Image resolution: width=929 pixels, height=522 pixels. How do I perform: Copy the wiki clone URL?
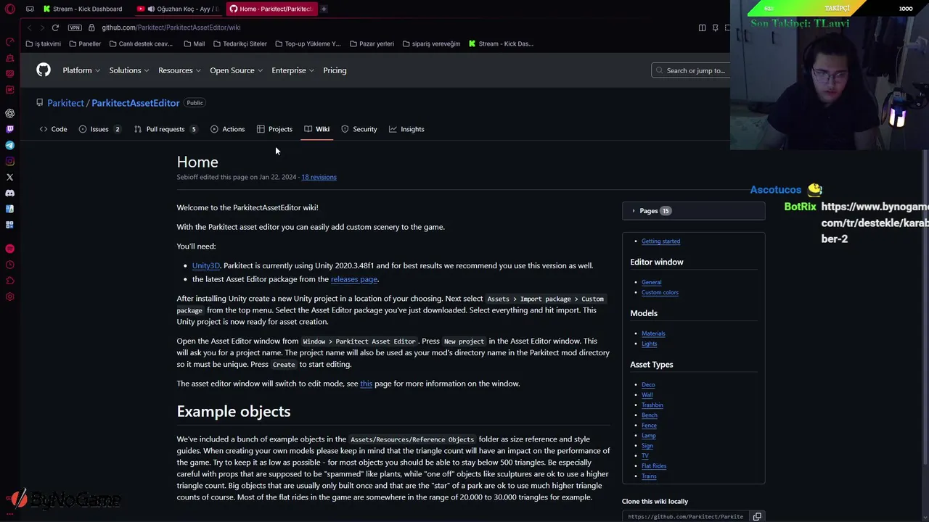[757, 516]
